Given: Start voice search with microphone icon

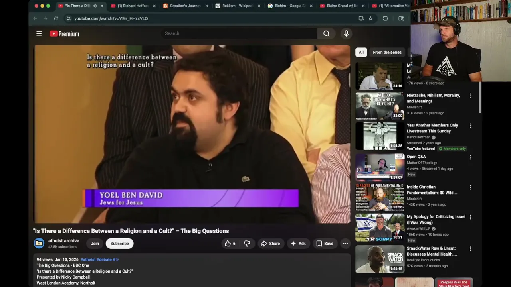Looking at the screenshot, I should click(x=346, y=33).
